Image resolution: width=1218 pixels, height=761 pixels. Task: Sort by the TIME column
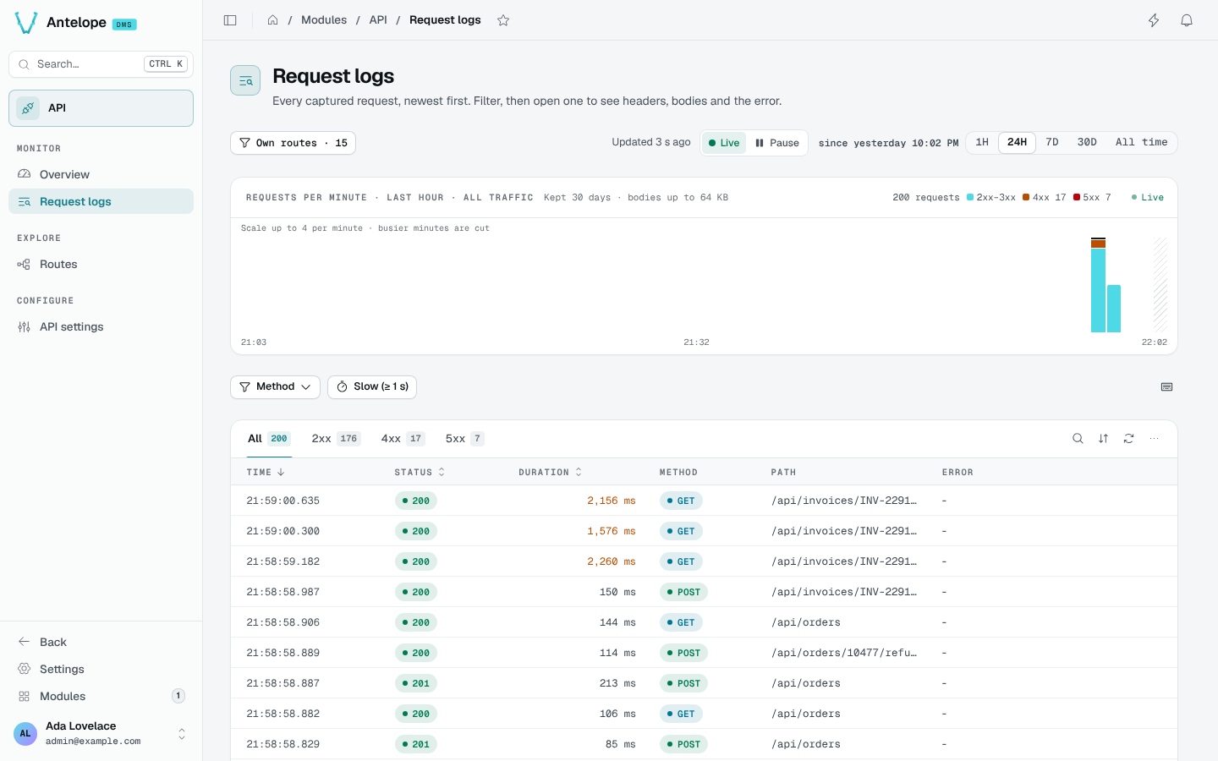(x=266, y=473)
